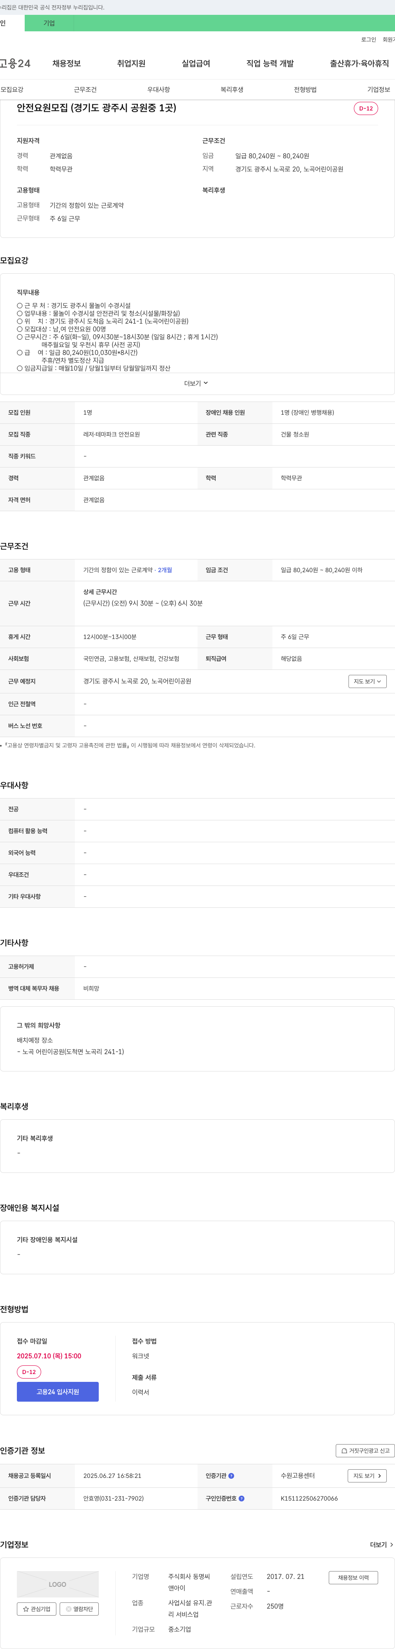Apply with the 고용24 입사지원 button
Screen dimensions: 395x1649
pyautogui.click(x=58, y=1392)
